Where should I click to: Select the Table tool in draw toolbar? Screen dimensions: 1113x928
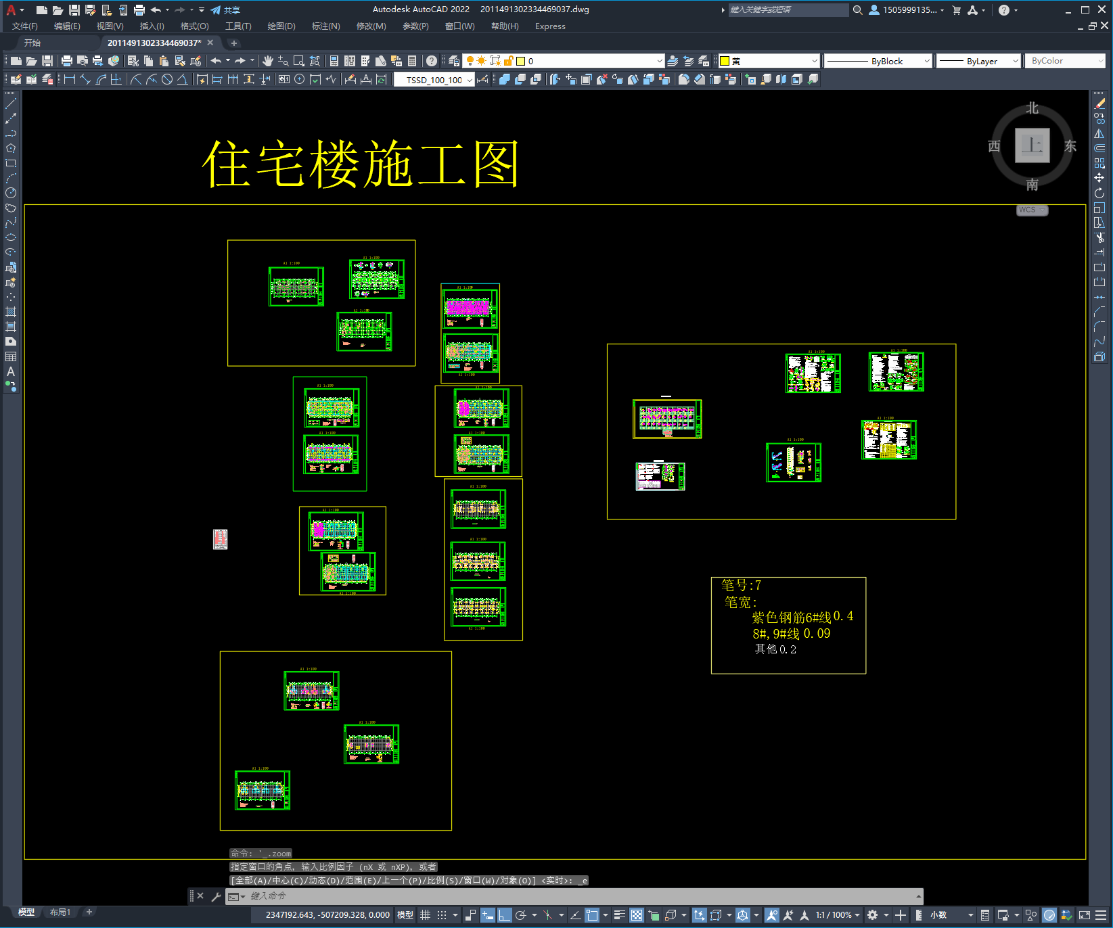pyautogui.click(x=11, y=356)
